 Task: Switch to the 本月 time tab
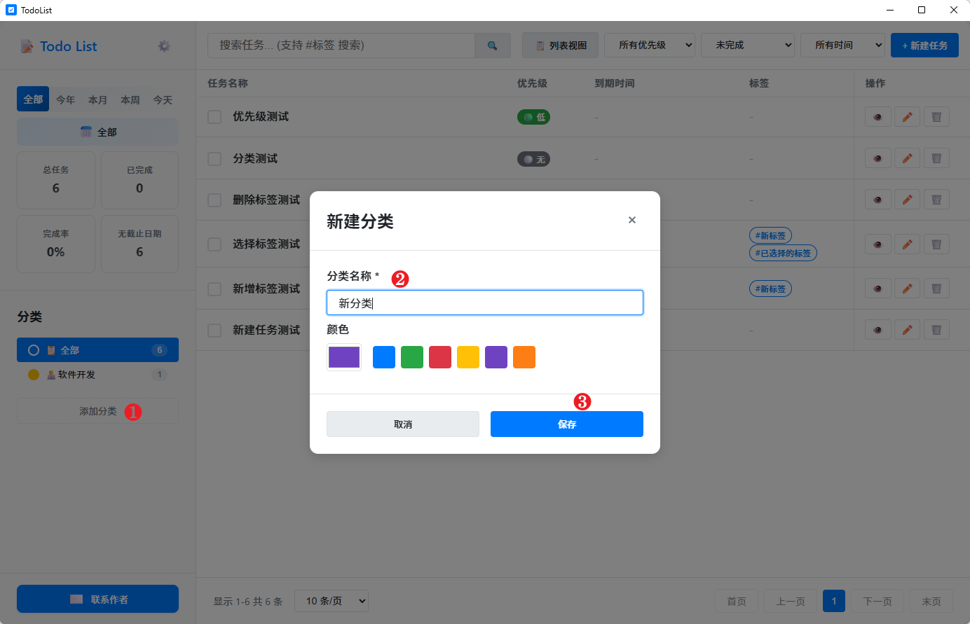pyautogui.click(x=97, y=100)
